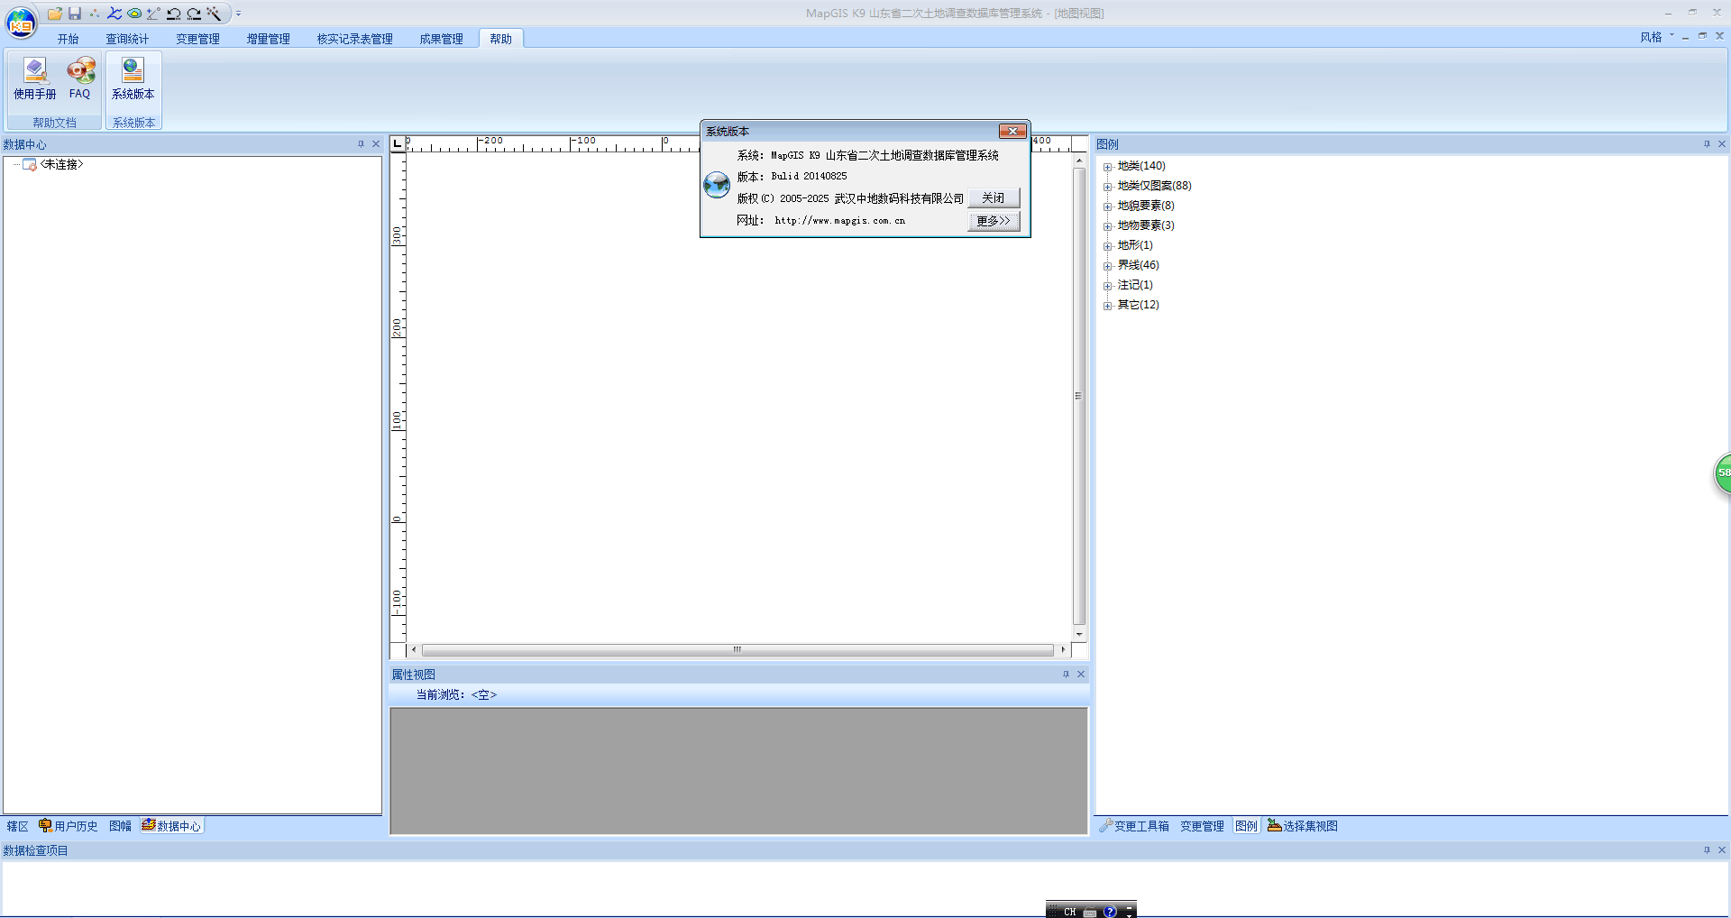Click the 系统版本 ribbon icon
Screen dimensions: 1731x918
[x=133, y=78]
